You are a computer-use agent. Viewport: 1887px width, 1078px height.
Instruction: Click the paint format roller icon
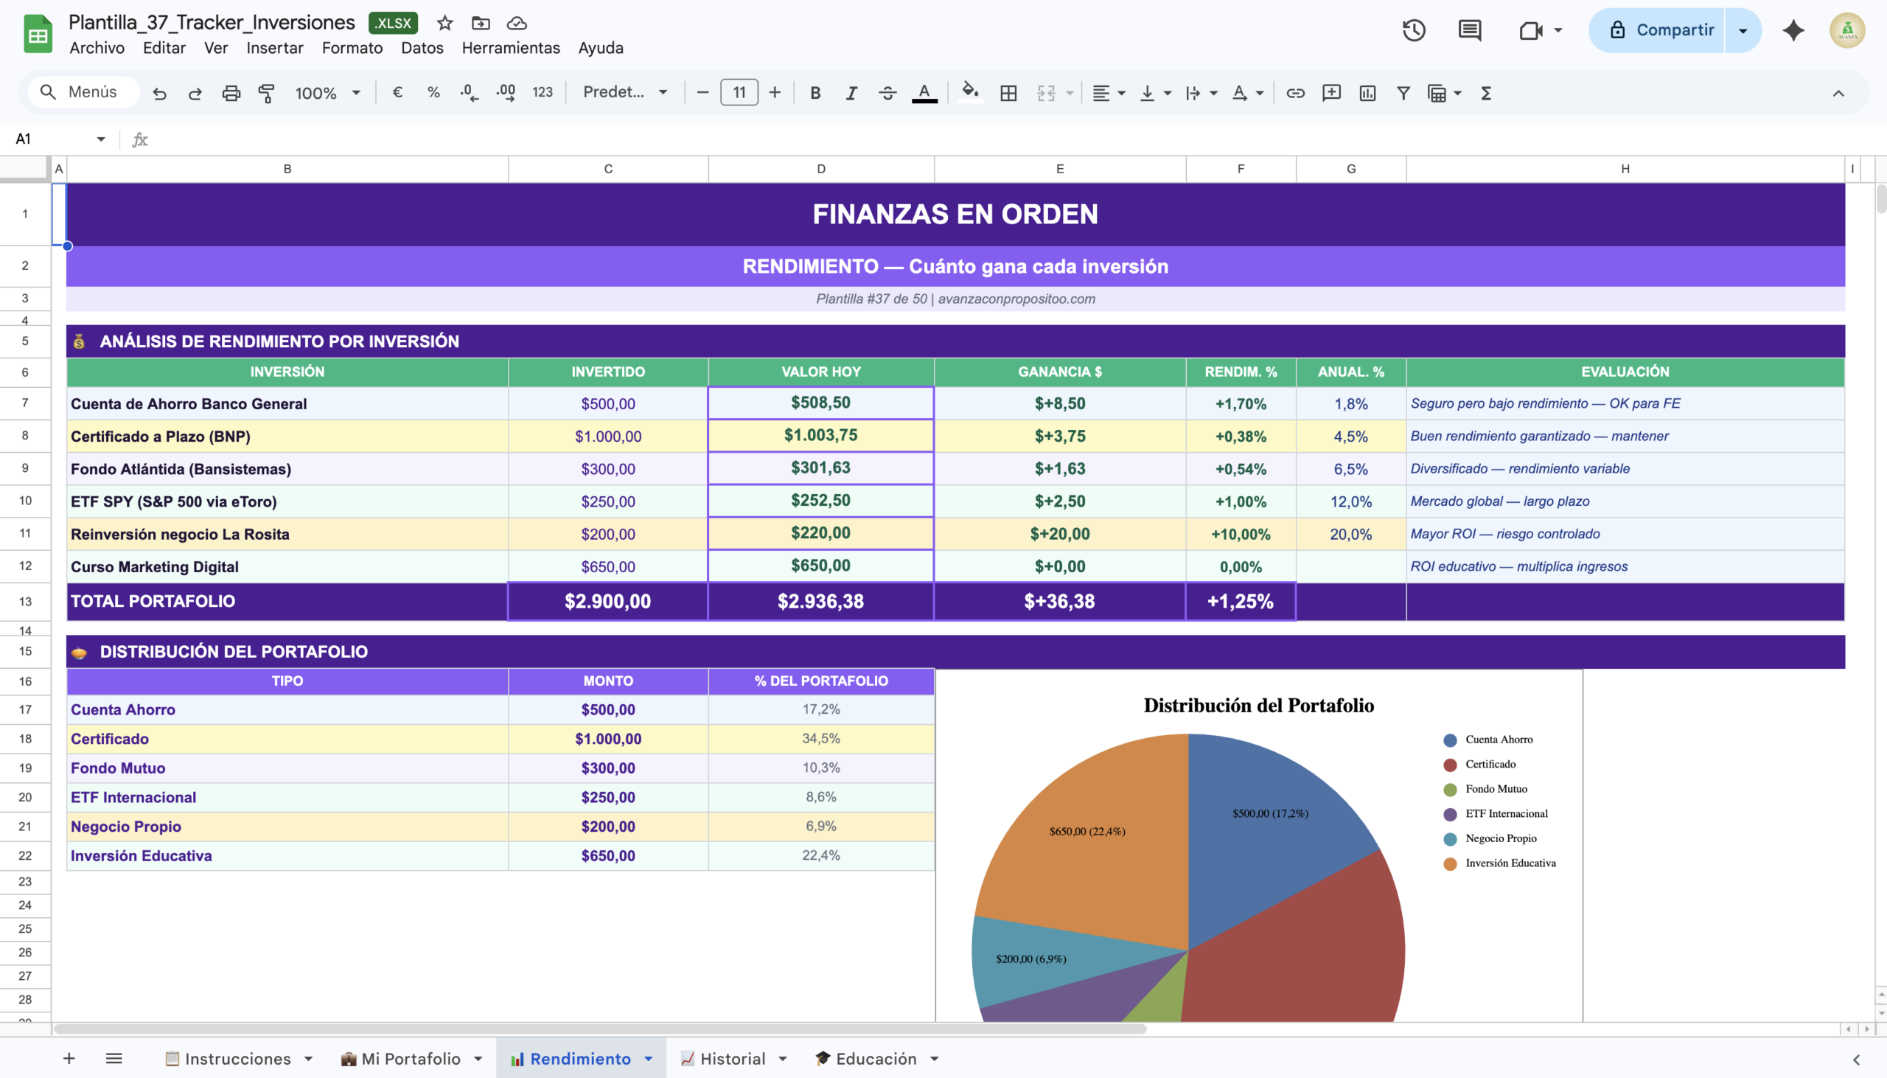coord(266,93)
